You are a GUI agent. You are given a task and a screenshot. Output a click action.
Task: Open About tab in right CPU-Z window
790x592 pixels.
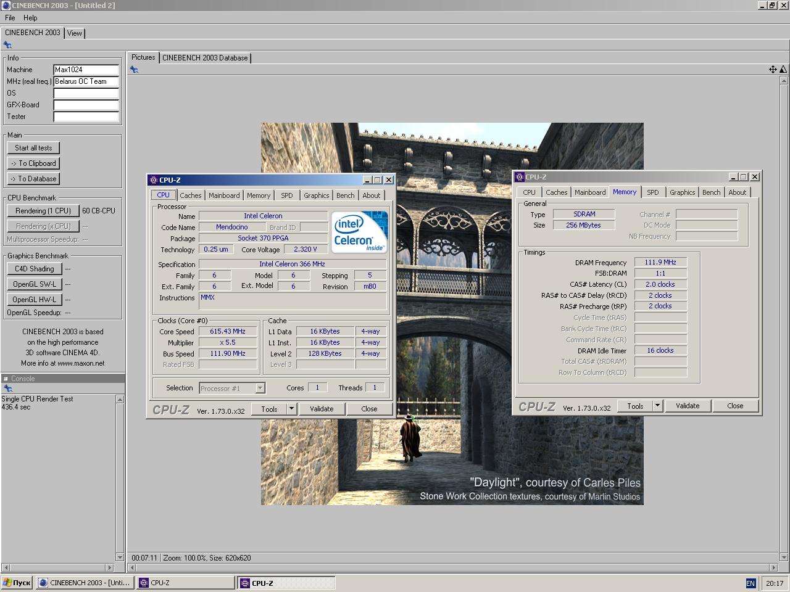[x=738, y=192]
